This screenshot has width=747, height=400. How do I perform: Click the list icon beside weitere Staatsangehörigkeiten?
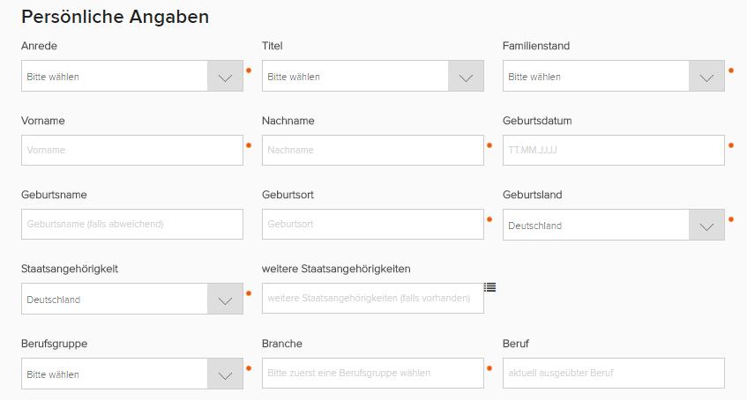coord(490,287)
